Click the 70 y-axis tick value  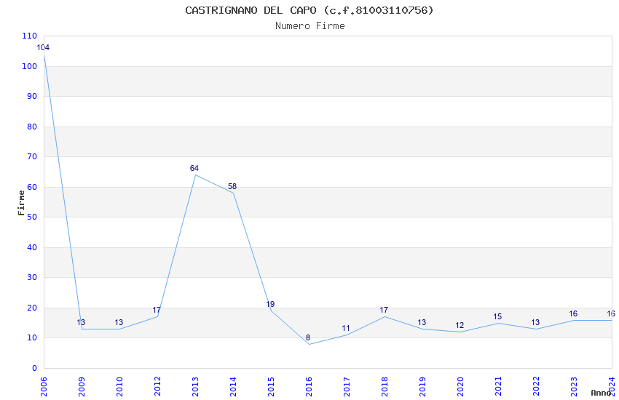(x=32, y=156)
